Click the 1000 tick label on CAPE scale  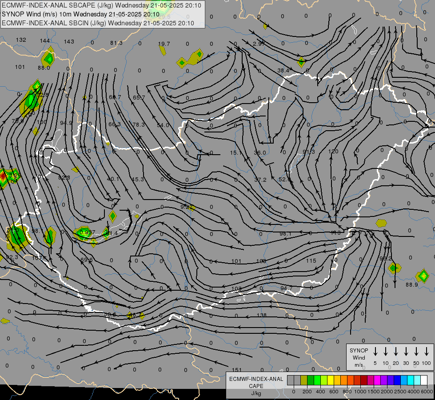click(360, 392)
